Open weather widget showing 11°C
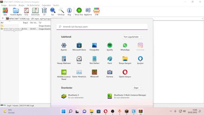Image resolution: width=204 pixels, height=115 pixels. point(9,111)
